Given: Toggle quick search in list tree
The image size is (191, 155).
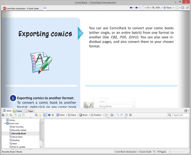Looking at the screenshot, I should tap(36, 115).
